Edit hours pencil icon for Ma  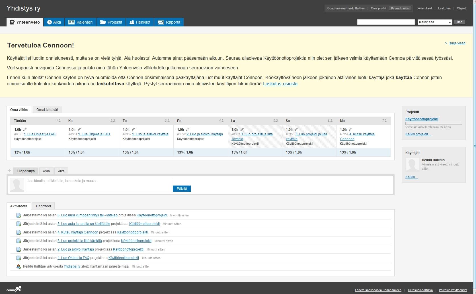(x=350, y=129)
